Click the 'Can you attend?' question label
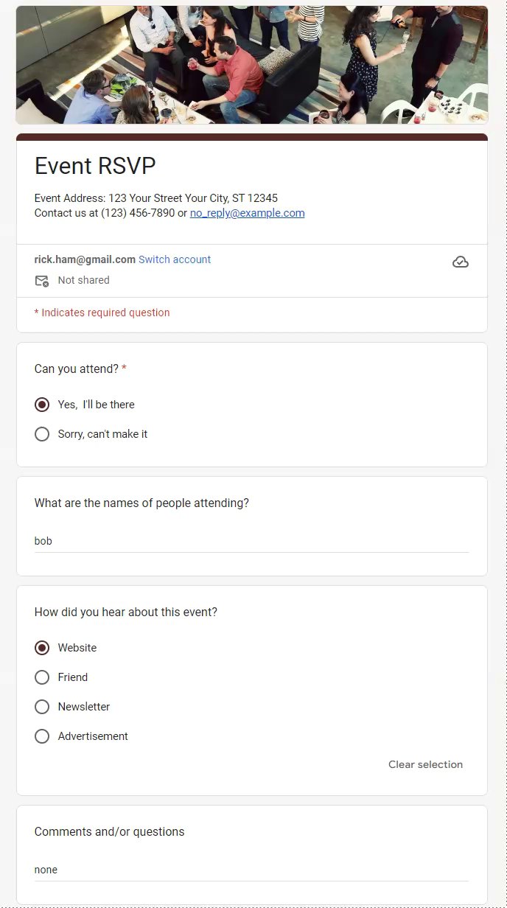This screenshot has height=908, width=507. pos(77,369)
